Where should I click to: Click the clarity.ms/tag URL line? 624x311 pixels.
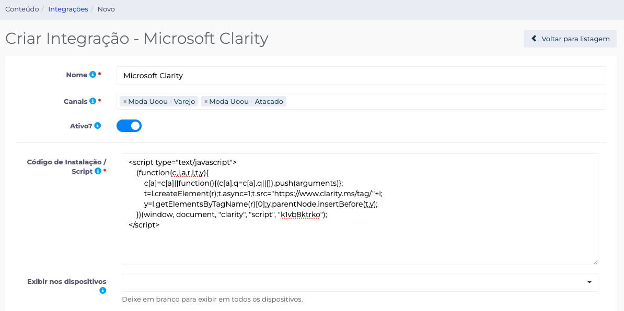click(263, 194)
